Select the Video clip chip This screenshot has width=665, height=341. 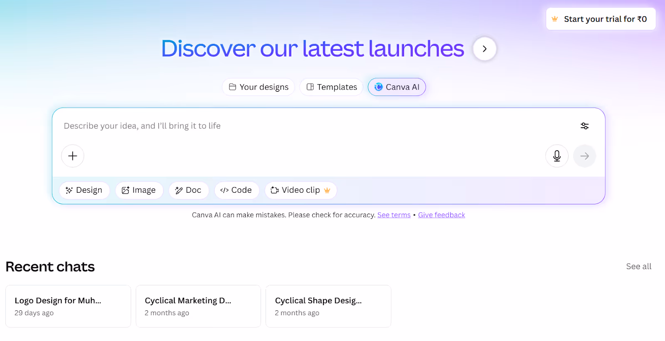click(x=300, y=190)
